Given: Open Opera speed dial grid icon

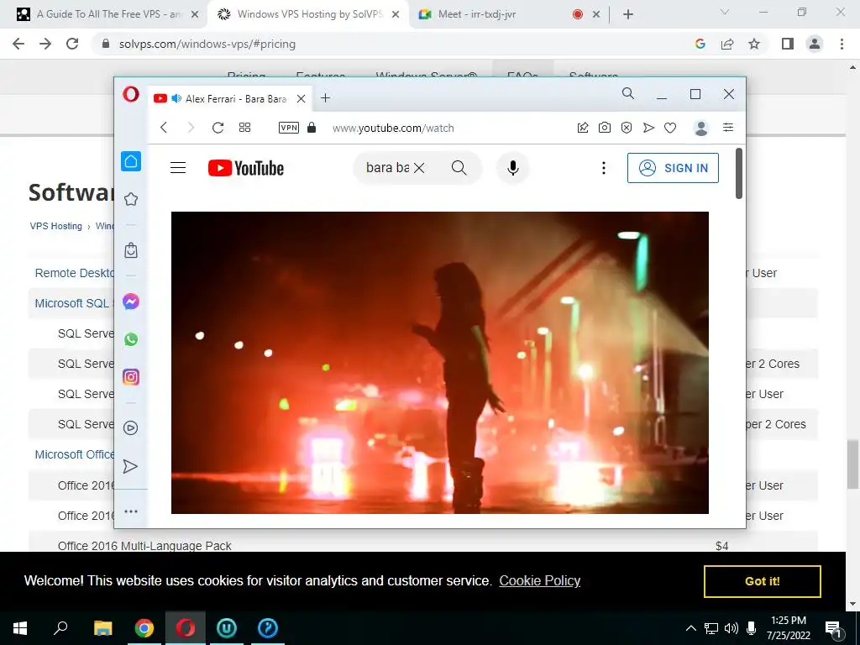Looking at the screenshot, I should coord(244,128).
